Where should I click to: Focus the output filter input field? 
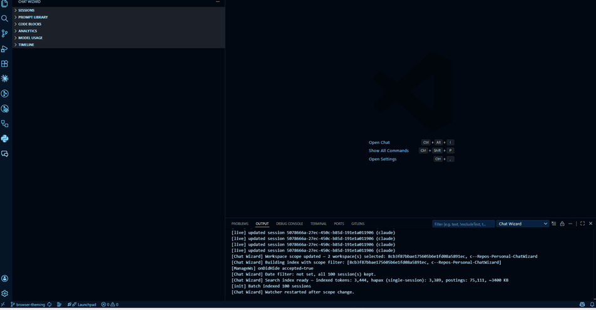463,224
